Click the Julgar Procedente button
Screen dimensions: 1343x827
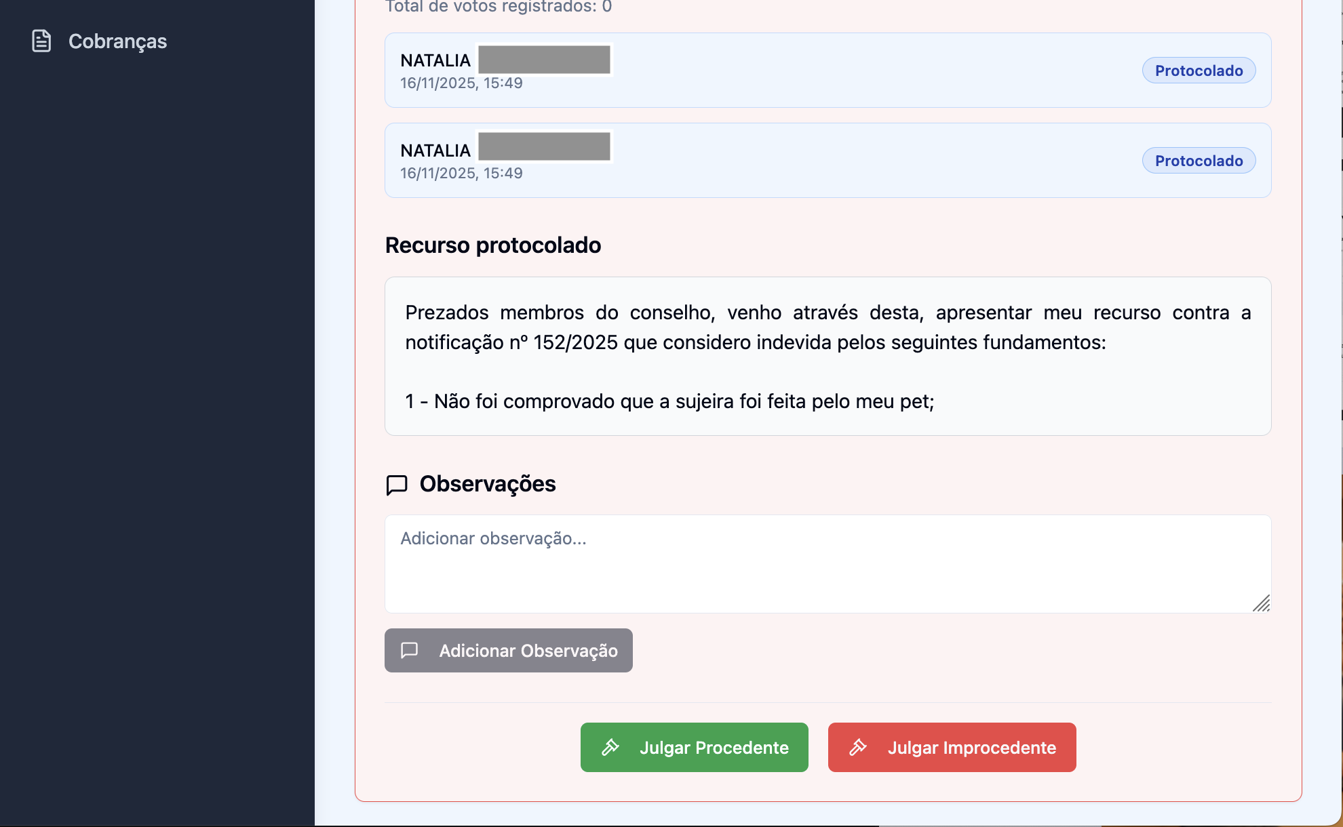click(x=694, y=747)
